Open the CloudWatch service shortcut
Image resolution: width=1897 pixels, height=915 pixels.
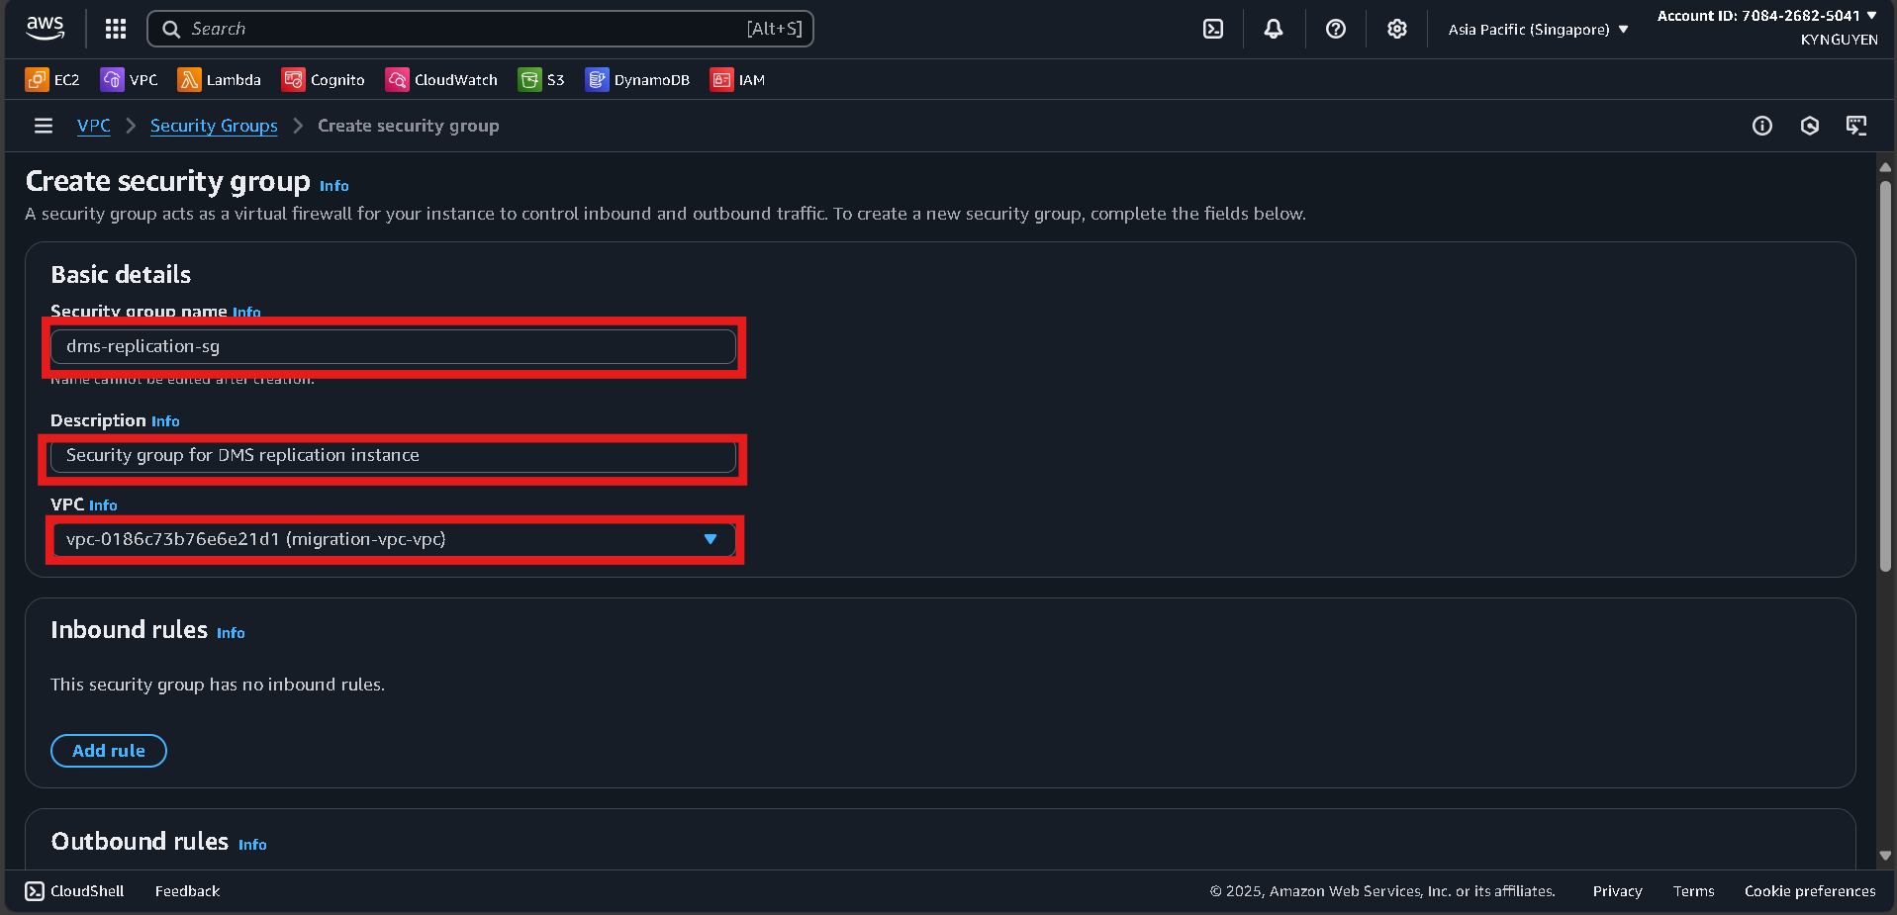click(x=441, y=79)
